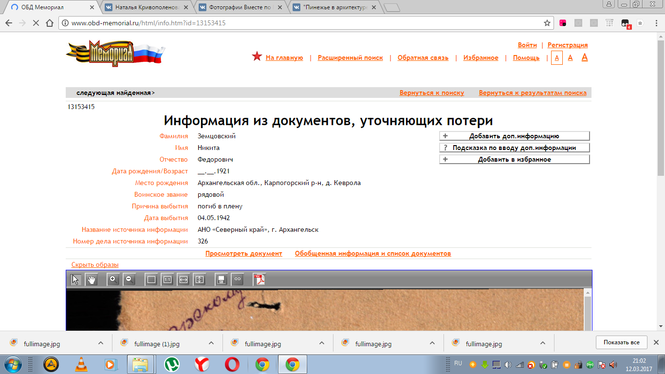Close the downloads bar

(656, 342)
